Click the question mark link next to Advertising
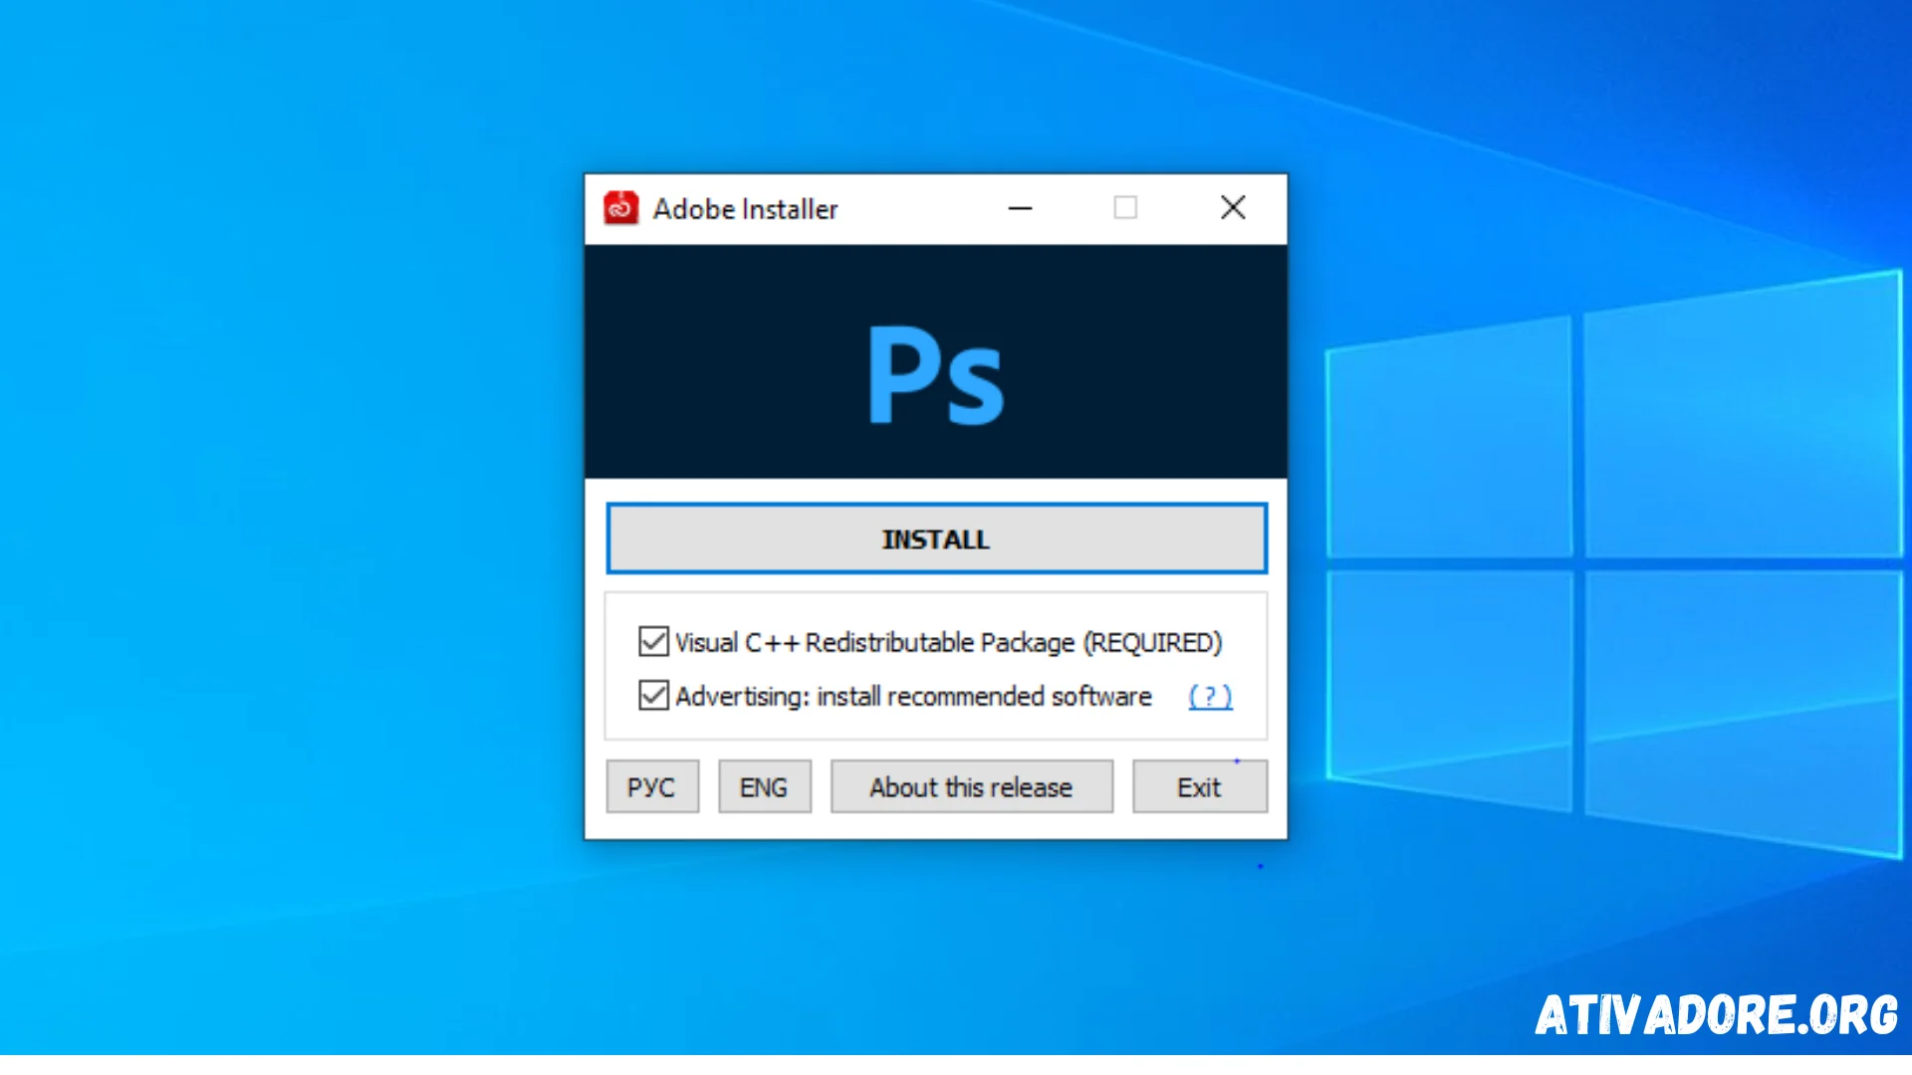Screen dimensions: 1912x1075 click(1210, 696)
